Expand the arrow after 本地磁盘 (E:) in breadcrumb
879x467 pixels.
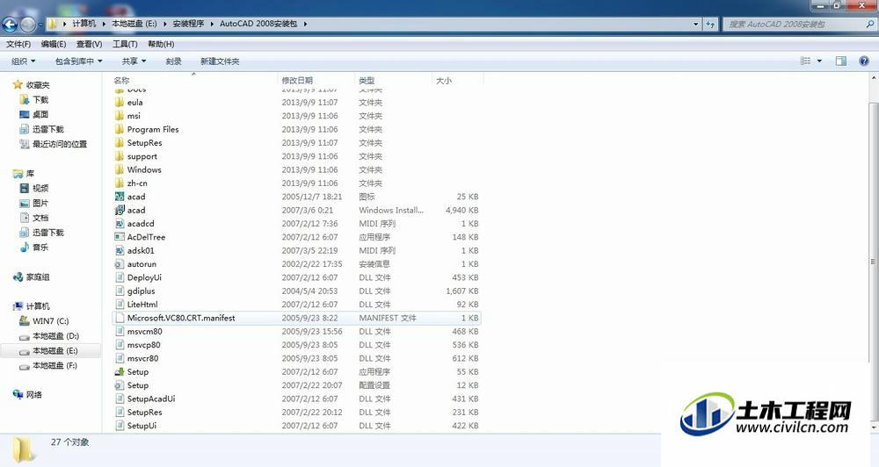click(x=165, y=24)
